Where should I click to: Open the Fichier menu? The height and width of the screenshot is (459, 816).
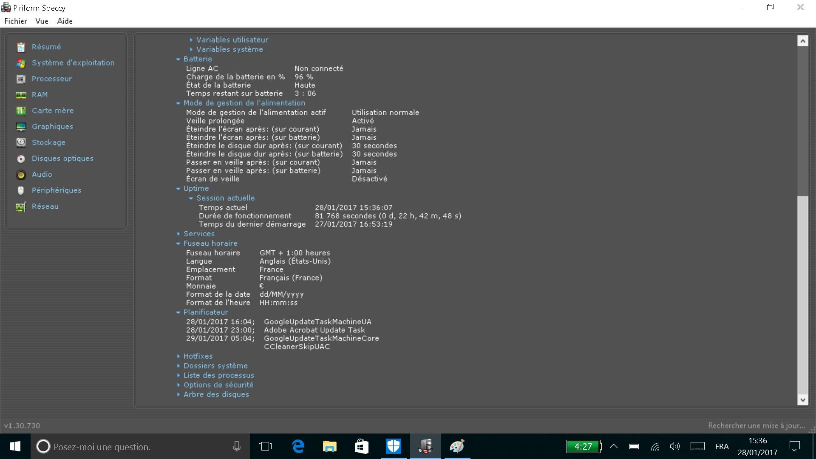click(x=16, y=21)
